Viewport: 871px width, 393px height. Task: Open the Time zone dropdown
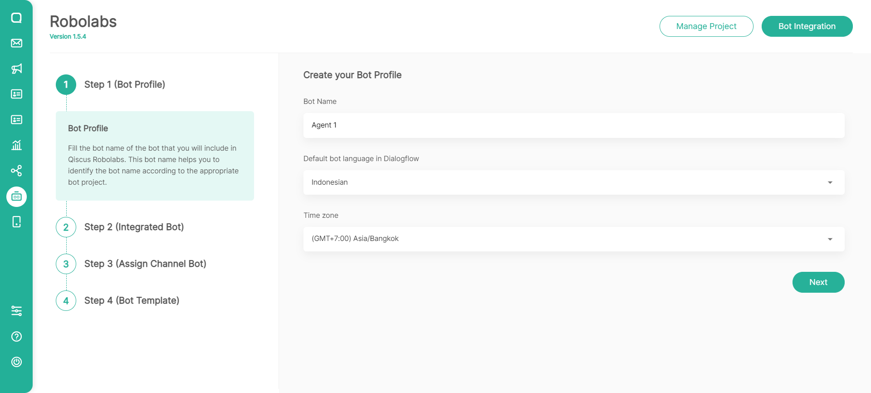pos(573,239)
